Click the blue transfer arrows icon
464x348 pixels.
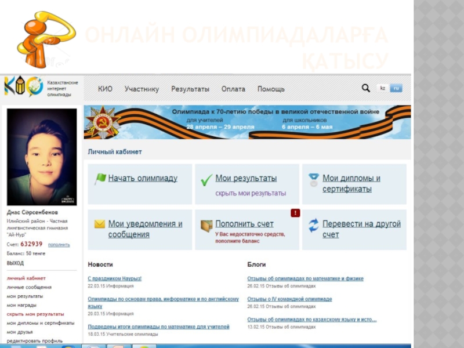(x=314, y=225)
